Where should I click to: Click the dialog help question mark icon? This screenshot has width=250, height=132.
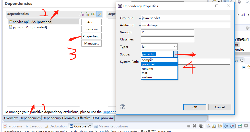[123, 107]
